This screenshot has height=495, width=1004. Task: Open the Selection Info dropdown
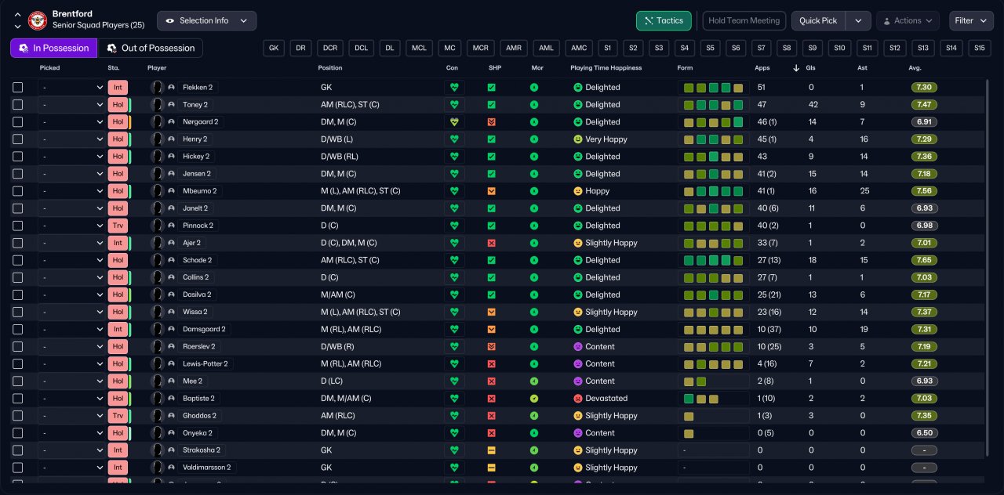[206, 20]
